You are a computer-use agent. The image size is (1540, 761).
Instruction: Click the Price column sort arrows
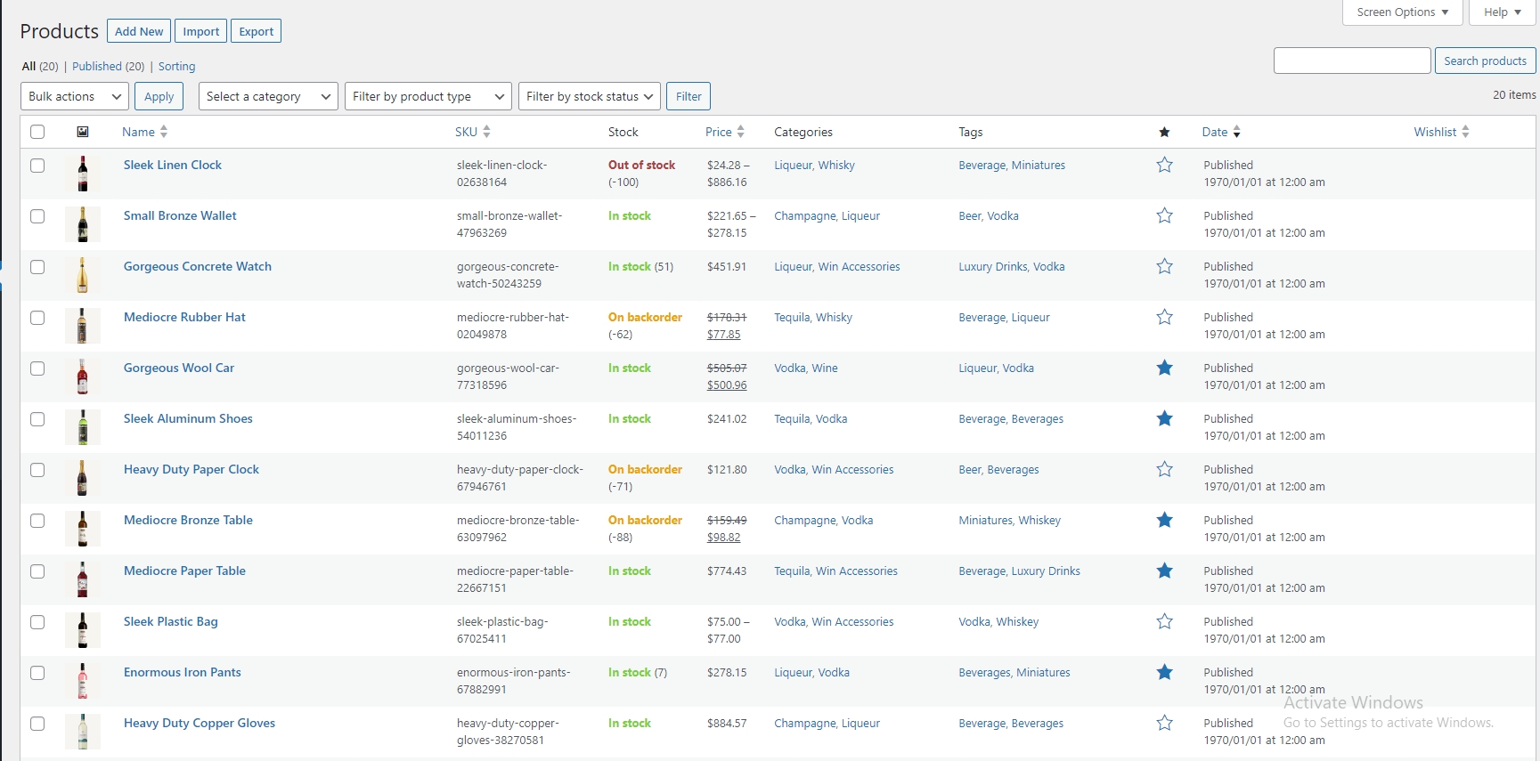(x=740, y=132)
